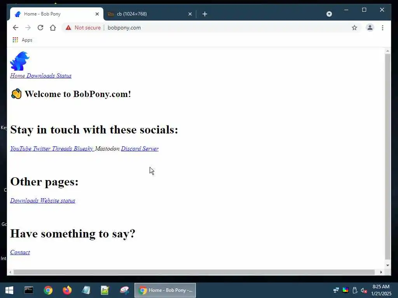Open the Downloads link in top navigation

click(x=40, y=76)
